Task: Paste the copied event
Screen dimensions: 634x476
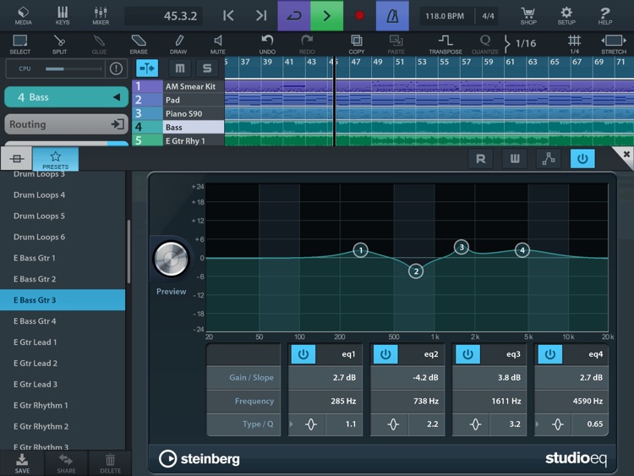Action: (x=396, y=44)
